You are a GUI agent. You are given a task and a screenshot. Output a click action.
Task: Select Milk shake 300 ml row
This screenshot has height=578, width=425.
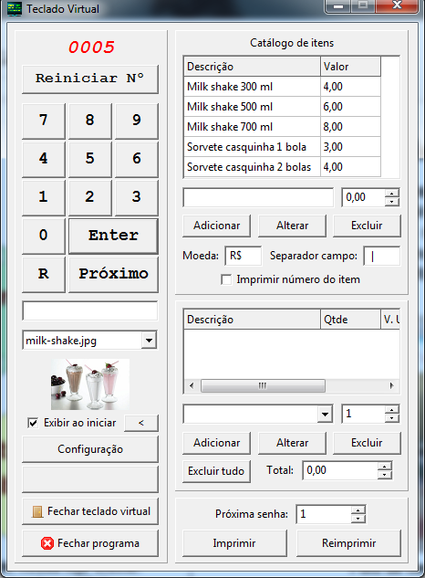click(282, 87)
